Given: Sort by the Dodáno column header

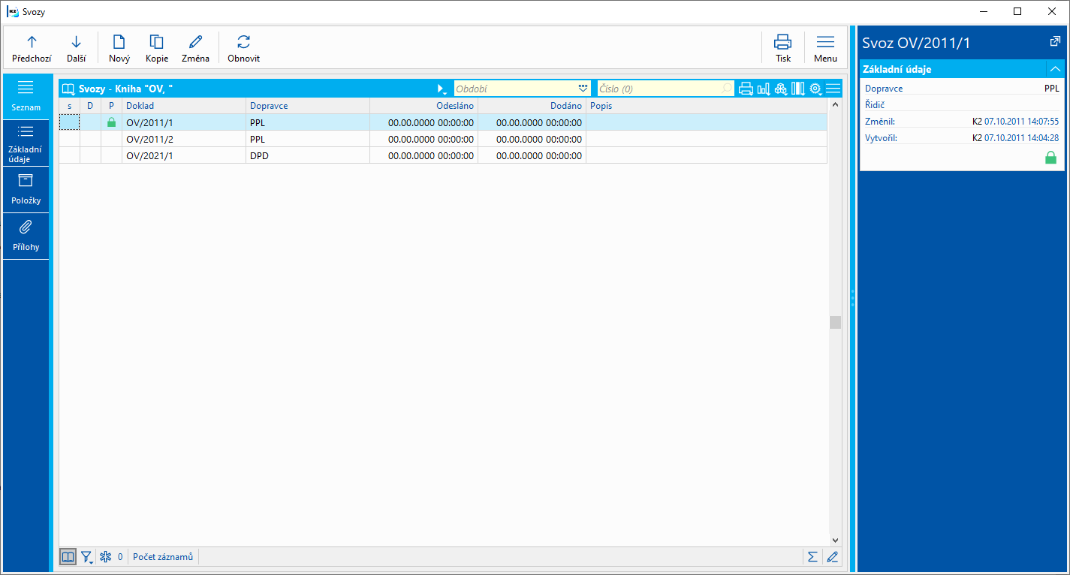Looking at the screenshot, I should 532,106.
